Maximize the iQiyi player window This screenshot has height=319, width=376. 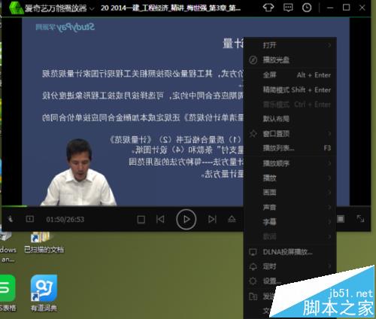[x=346, y=8]
